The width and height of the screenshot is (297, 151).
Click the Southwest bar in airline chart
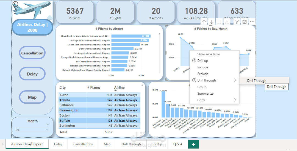(x=164, y=104)
